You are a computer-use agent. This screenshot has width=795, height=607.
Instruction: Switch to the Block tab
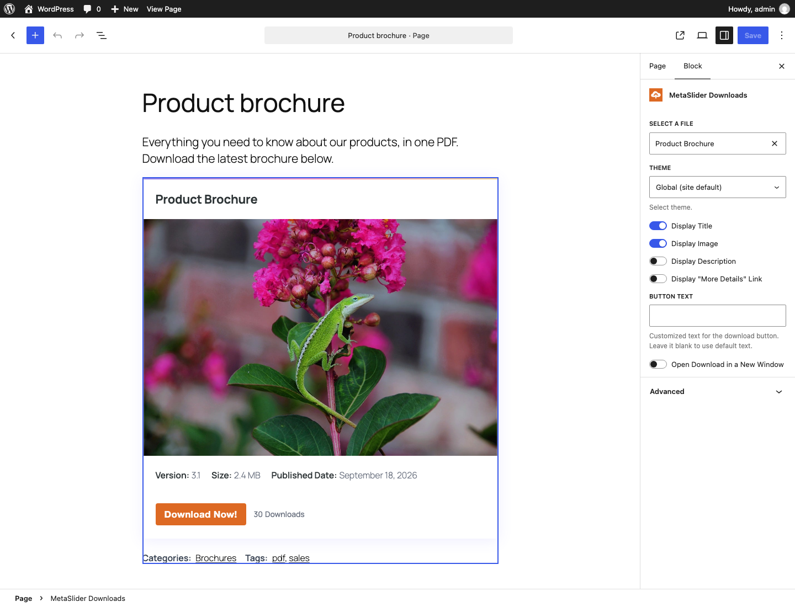point(693,66)
